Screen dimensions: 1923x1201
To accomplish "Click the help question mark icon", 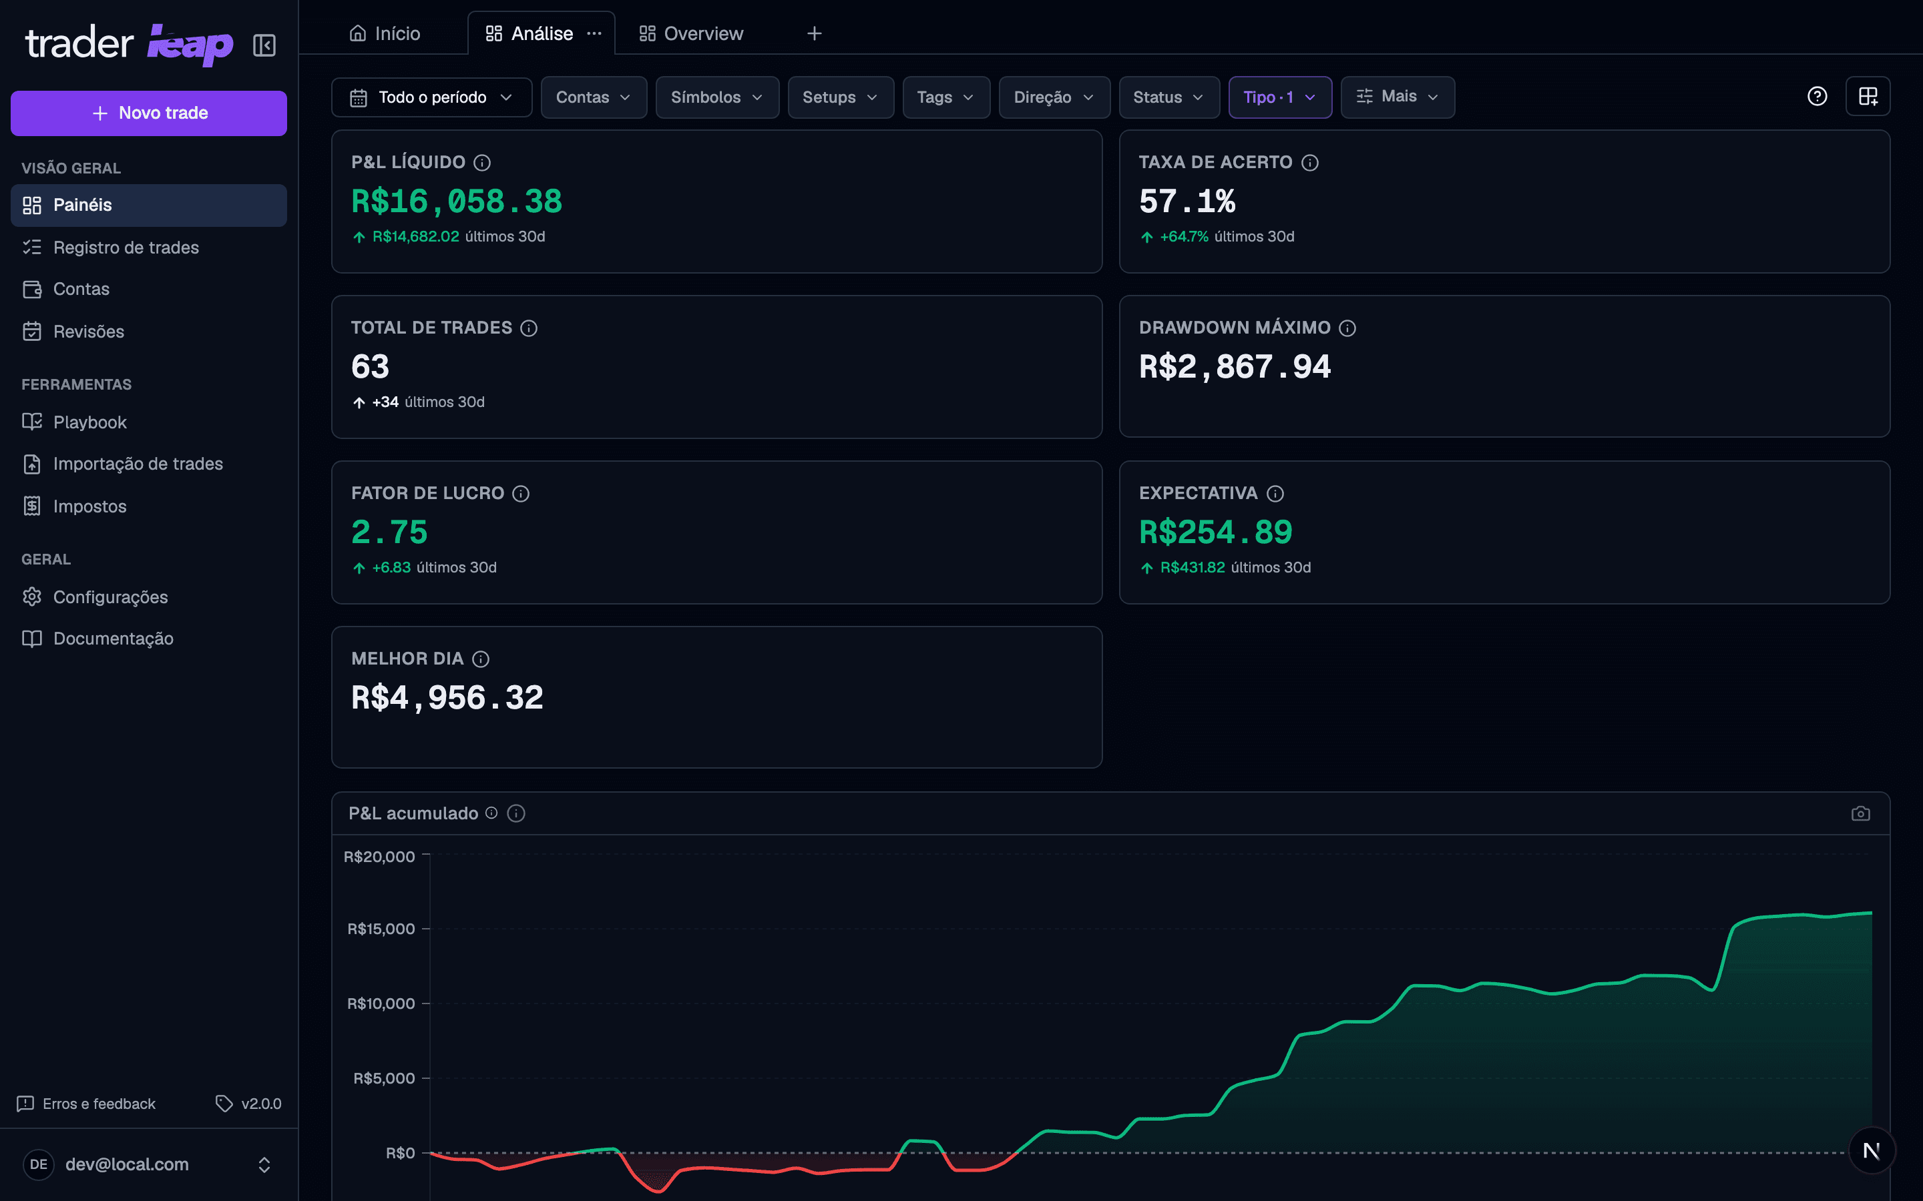I will 1818,97.
